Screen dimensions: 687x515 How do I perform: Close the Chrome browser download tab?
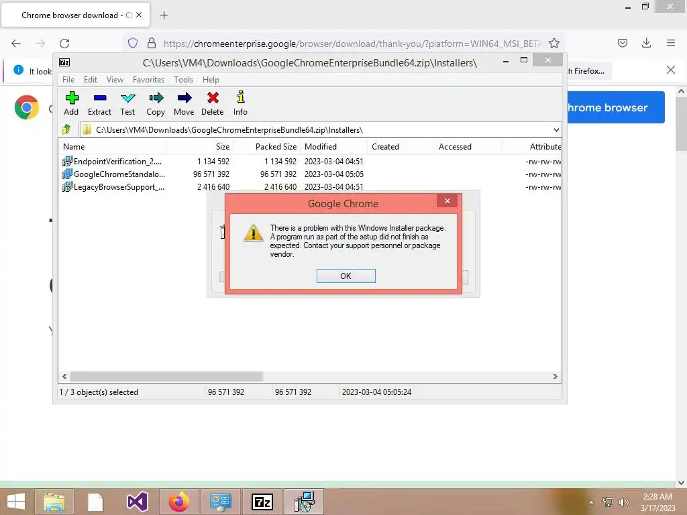coord(138,15)
